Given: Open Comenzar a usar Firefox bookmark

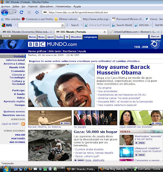Looking at the screenshot, I should pos(38,19).
